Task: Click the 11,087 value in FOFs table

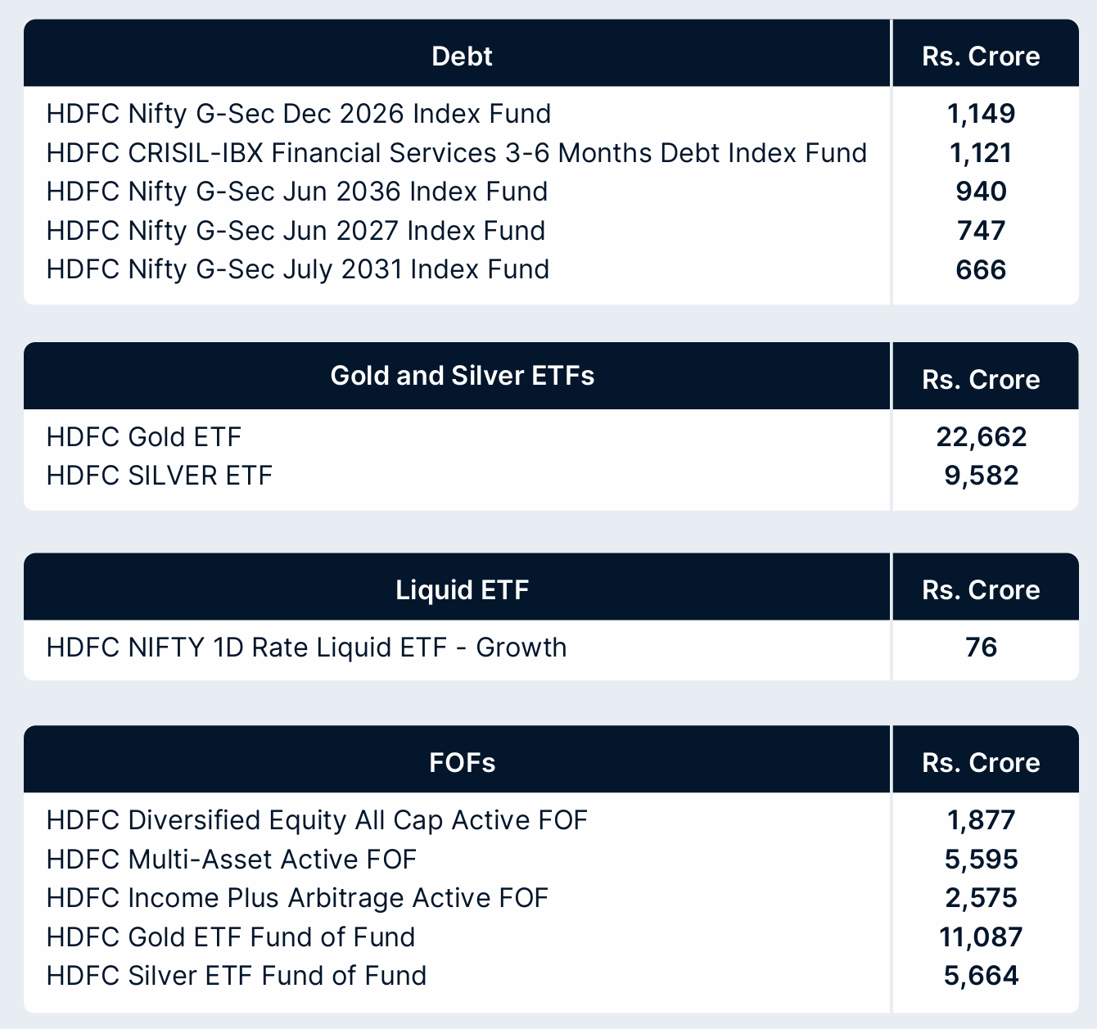Action: (x=981, y=936)
